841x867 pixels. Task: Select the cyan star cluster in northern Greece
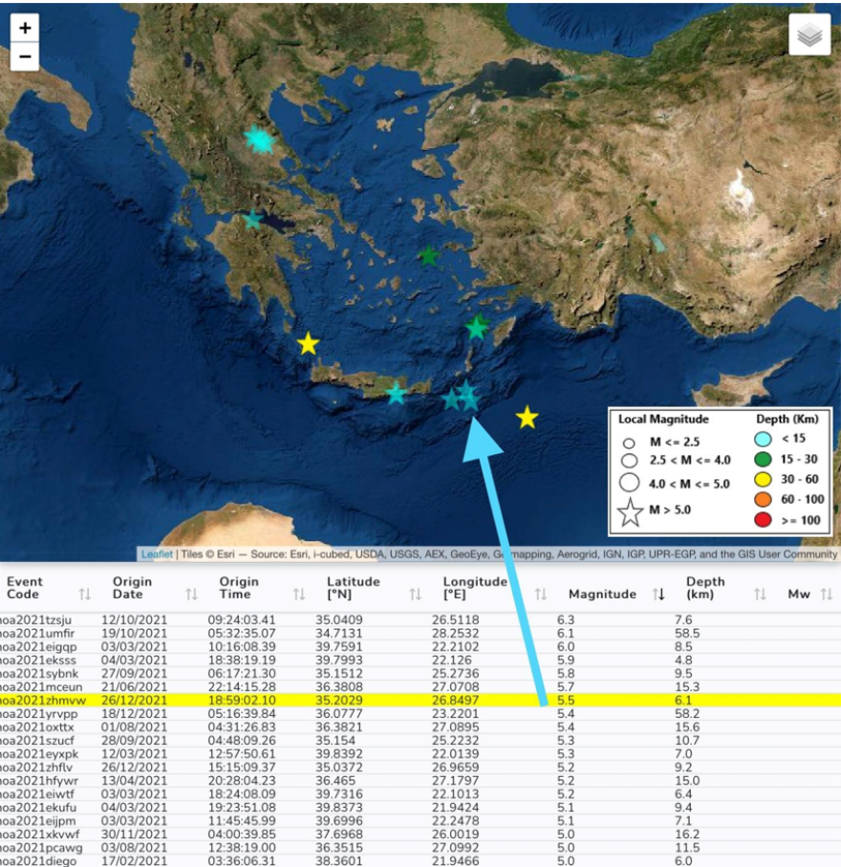tap(259, 141)
